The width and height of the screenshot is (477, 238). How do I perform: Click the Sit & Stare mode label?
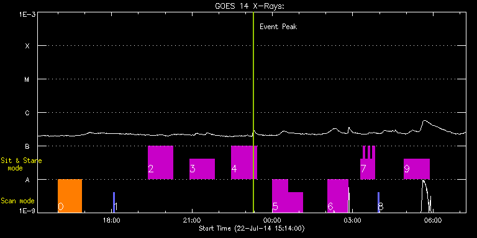21,164
